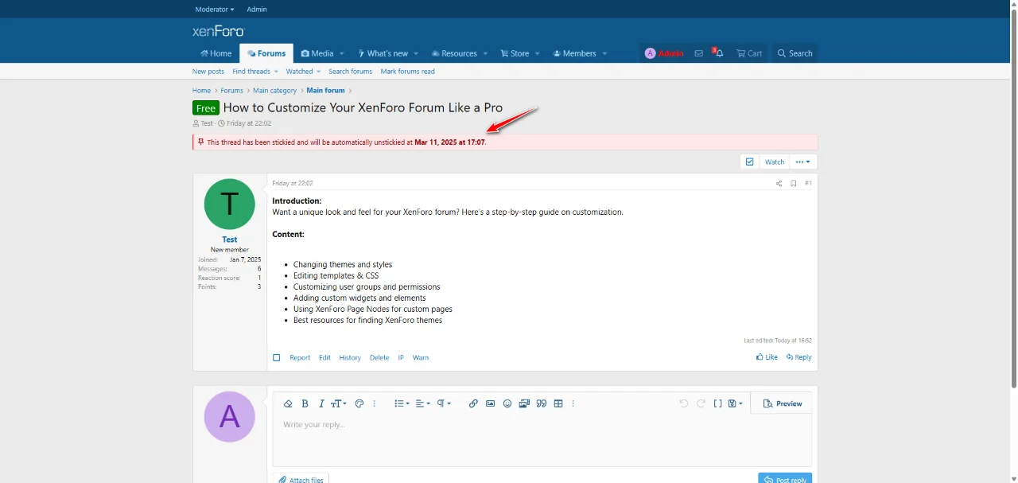Click the eraser remove formatting icon
The width and height of the screenshot is (1018, 483).
pyautogui.click(x=288, y=403)
